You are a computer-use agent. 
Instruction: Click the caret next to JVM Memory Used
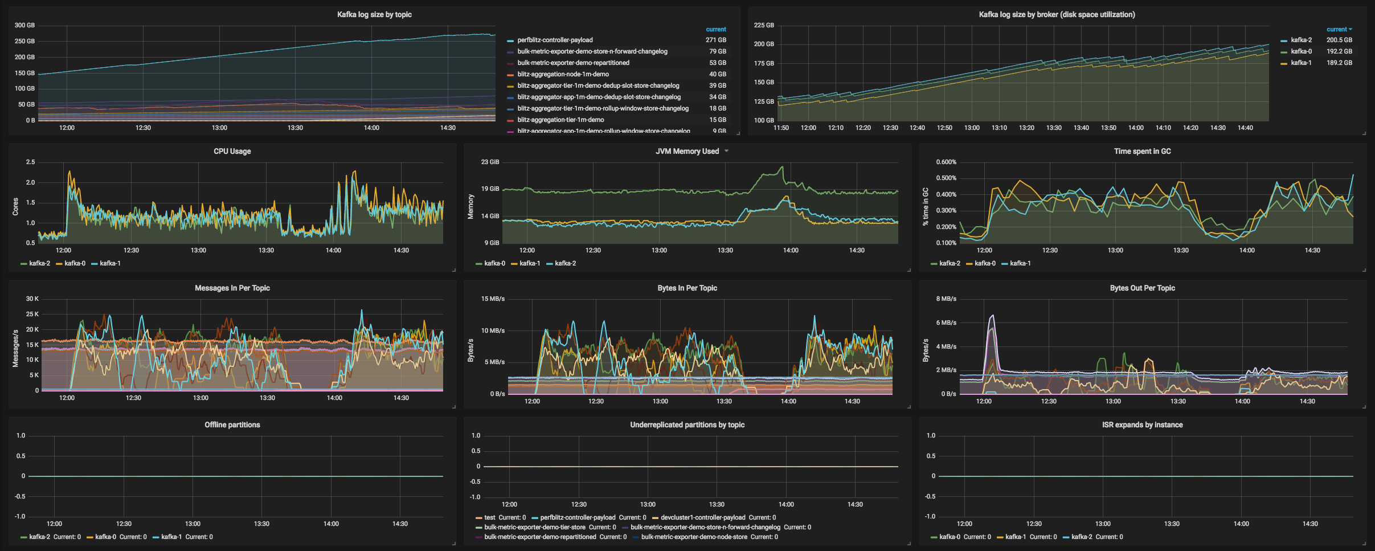pos(726,151)
